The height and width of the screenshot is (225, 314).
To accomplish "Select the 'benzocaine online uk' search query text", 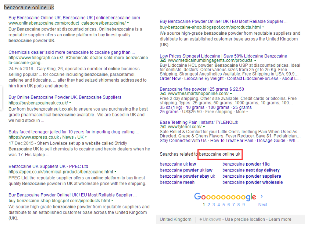I will coord(29,7).
